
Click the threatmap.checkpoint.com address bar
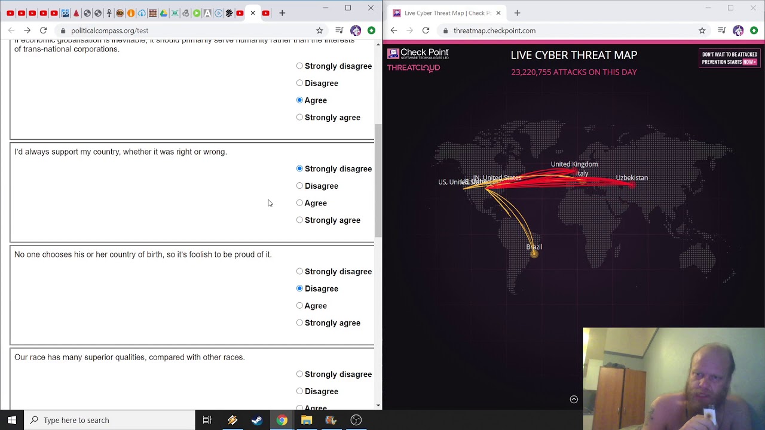574,30
